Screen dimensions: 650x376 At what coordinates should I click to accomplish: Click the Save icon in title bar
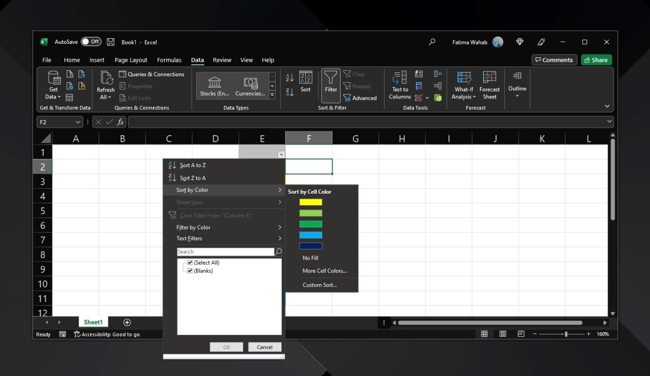click(110, 42)
